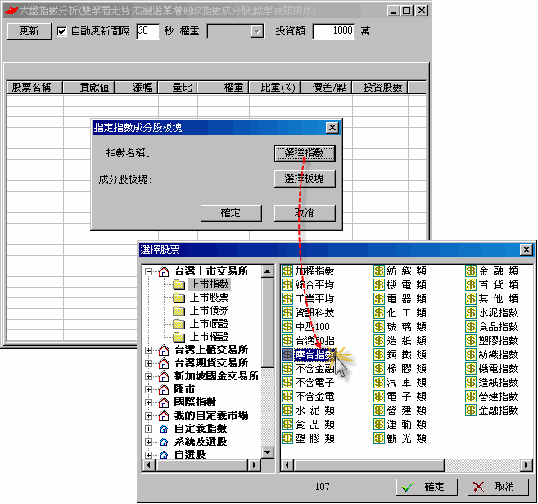Select the 電子類 index icon

click(x=380, y=397)
